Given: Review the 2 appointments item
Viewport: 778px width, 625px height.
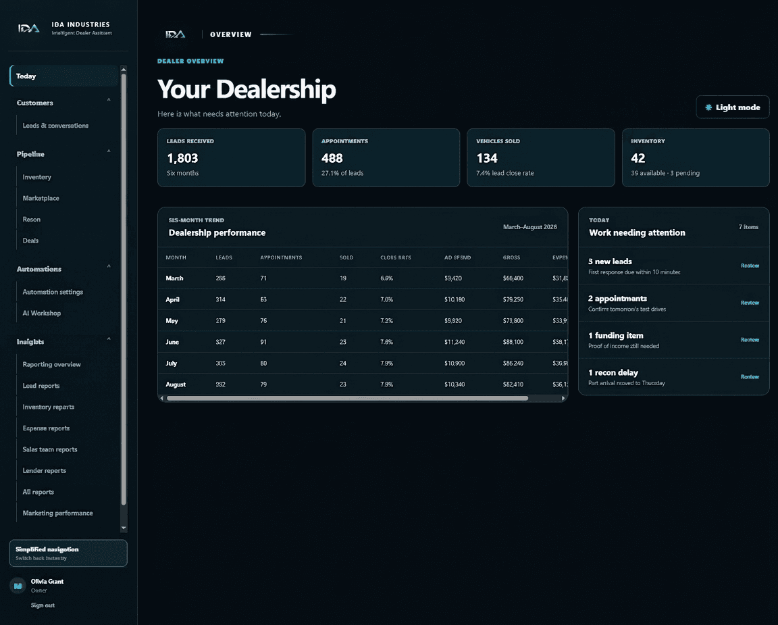Looking at the screenshot, I should (x=750, y=303).
